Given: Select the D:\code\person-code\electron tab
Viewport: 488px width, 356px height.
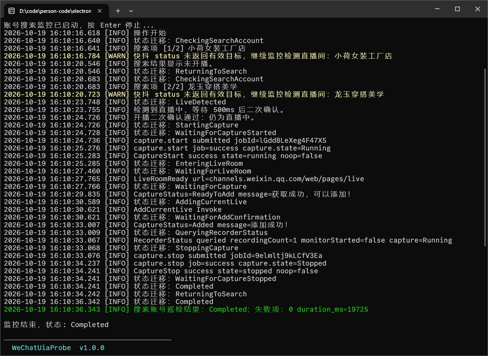Looking at the screenshot, I should pos(56,11).
